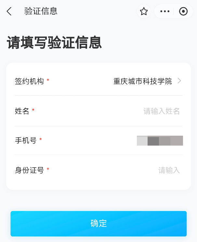
Task: Click the 姓名 field label
Action: 22,111
